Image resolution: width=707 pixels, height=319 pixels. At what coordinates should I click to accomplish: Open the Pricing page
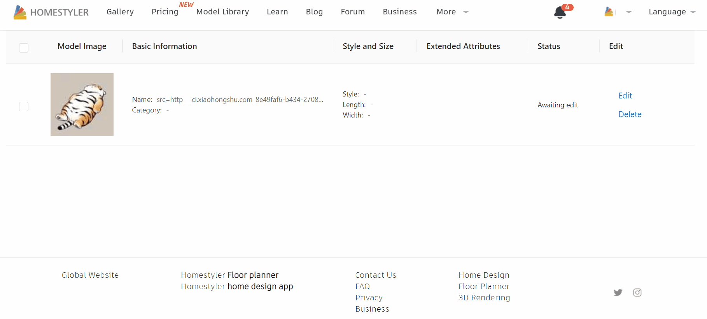pos(165,12)
